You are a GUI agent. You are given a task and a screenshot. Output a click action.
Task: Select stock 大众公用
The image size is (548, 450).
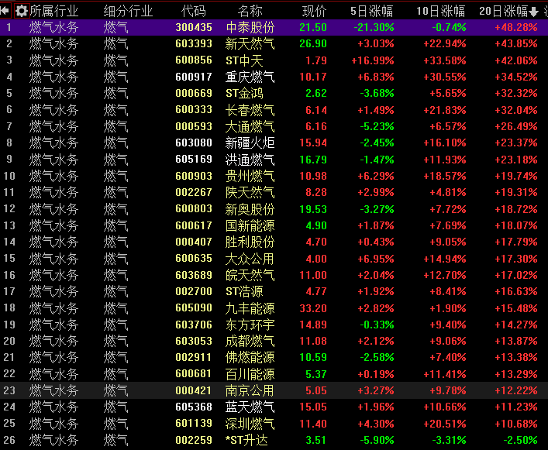point(250,259)
